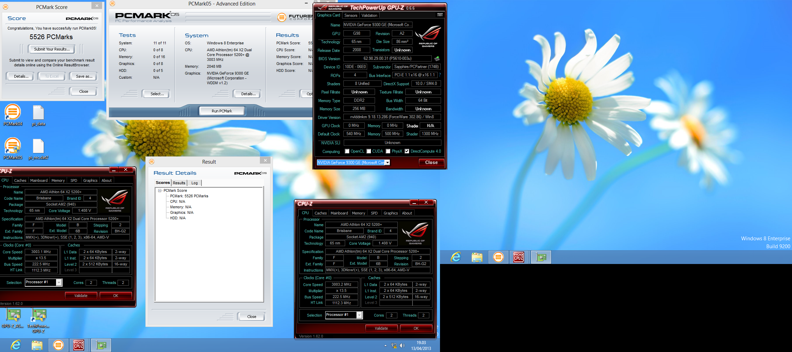Toggle the DirectCompute 4.0 checkbox
This screenshot has width=792, height=352.
[407, 151]
